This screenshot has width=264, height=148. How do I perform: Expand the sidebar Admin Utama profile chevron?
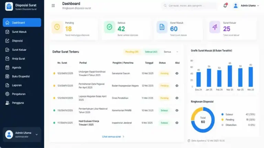[x=36, y=135]
